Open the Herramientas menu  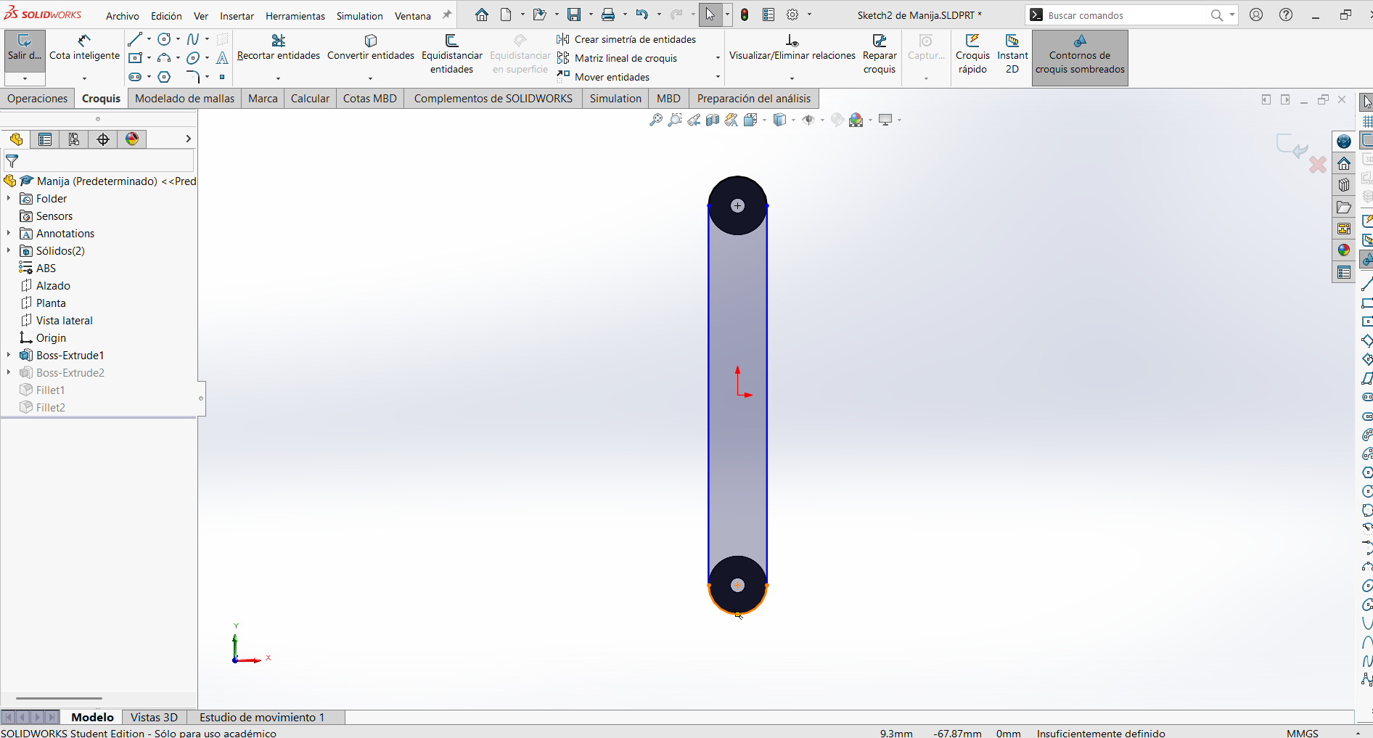295,16
